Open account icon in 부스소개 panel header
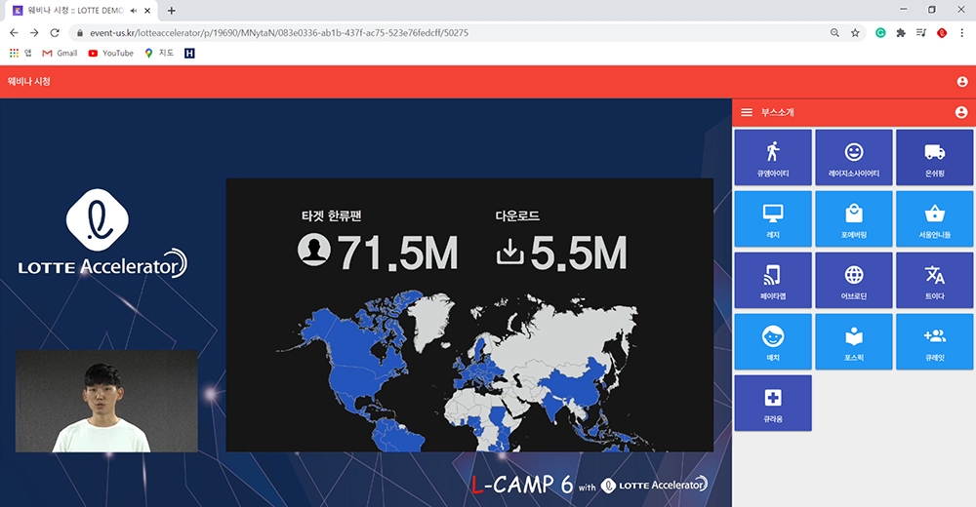 click(960, 112)
